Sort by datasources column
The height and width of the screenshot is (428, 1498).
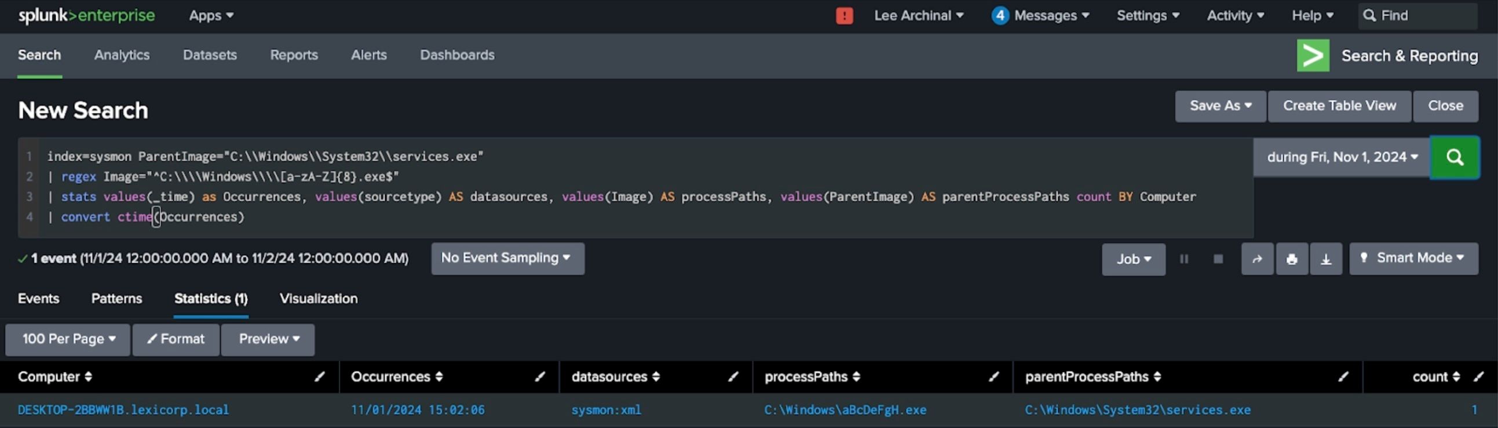pos(615,377)
